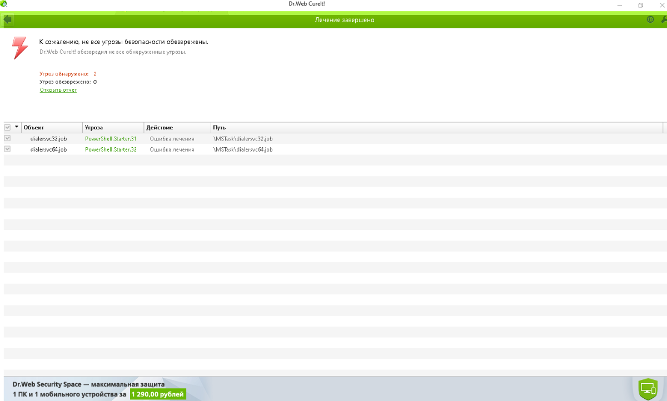Screen dimensions: 667x401
Task: Click the "Угроз обезврежено: 0" text
Action: pos(68,82)
